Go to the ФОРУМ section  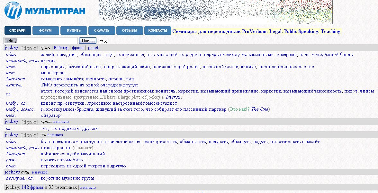click(46, 31)
